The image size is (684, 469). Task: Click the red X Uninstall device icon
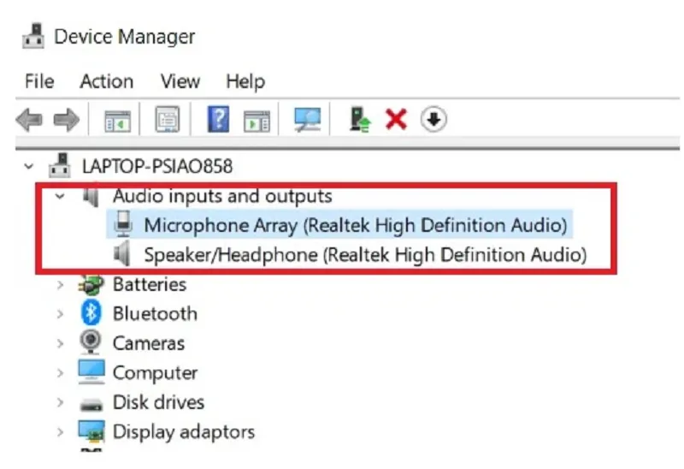click(396, 121)
